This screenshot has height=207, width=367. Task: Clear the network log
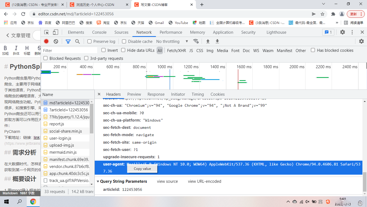56,41
